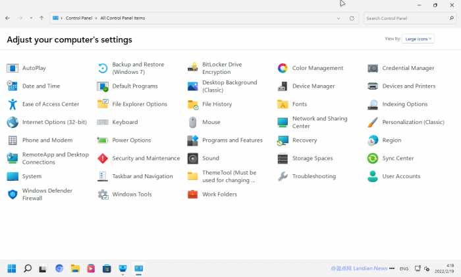The height and width of the screenshot is (277, 461).
Task: Open the Programs and Features link
Action: click(x=232, y=140)
